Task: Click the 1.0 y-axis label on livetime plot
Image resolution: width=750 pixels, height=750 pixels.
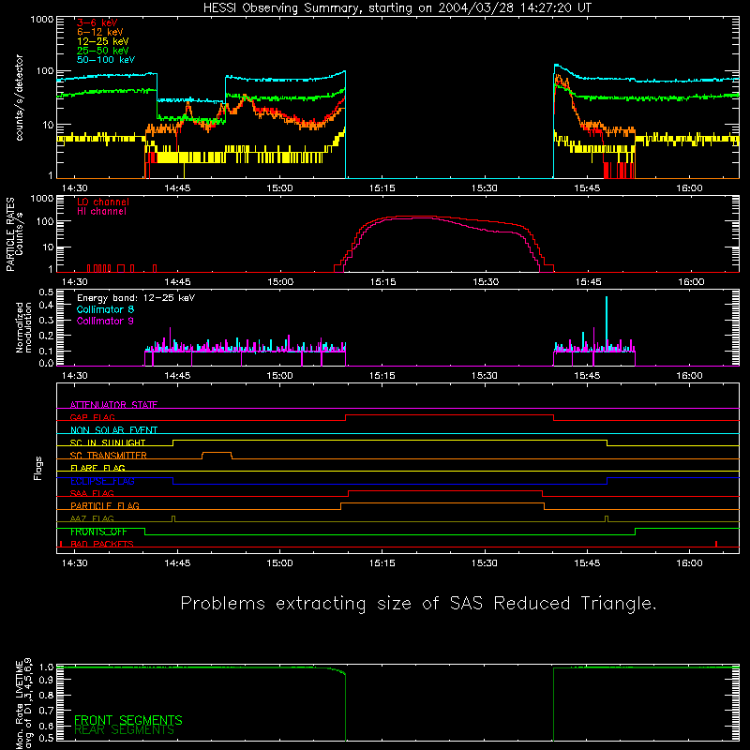Action: point(46,667)
